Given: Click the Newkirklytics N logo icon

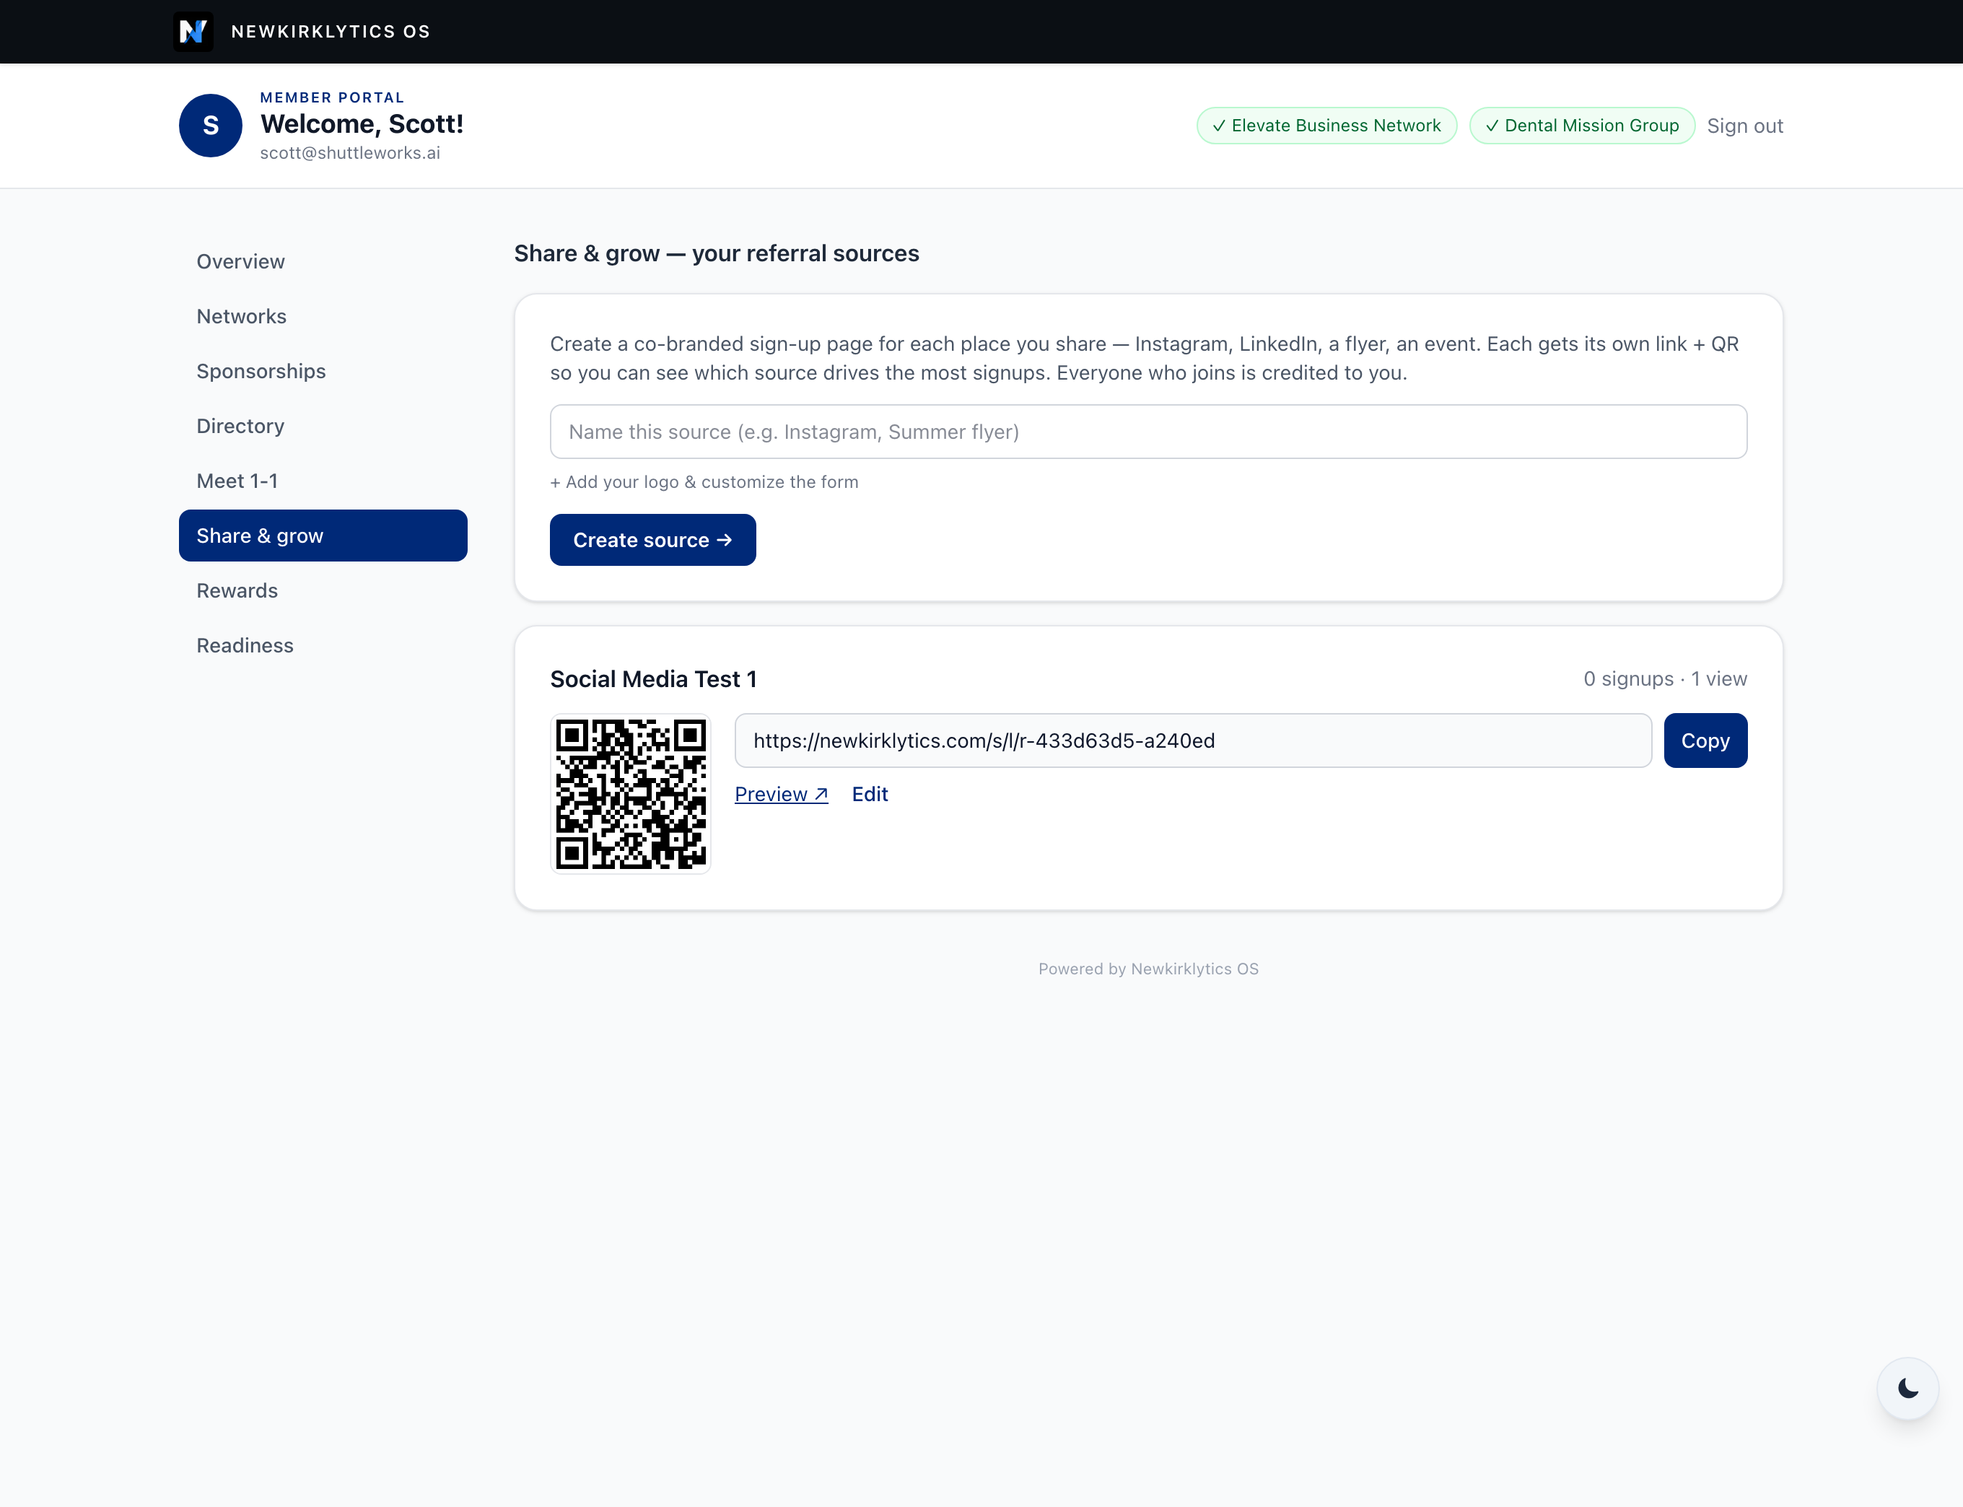Looking at the screenshot, I should tap(193, 32).
